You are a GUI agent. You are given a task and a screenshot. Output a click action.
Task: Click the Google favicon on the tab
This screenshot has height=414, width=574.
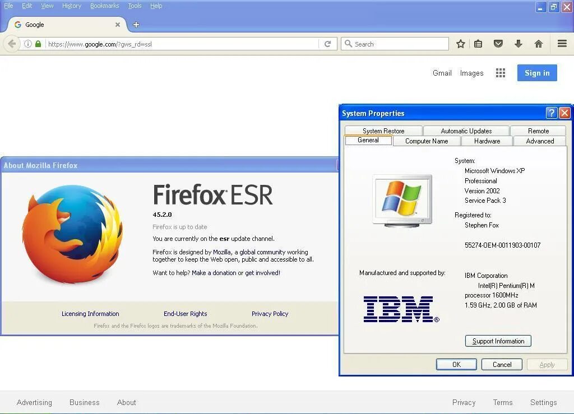17,25
